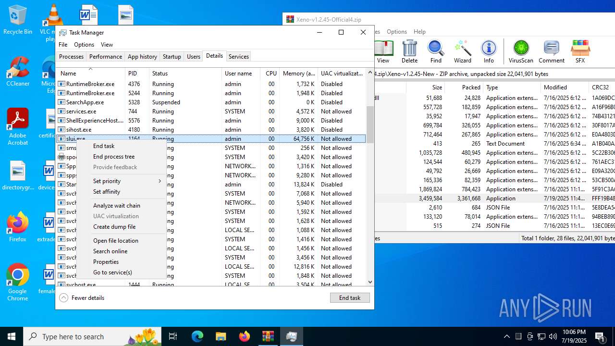
Task: Open the Adobe Acrobat desktop shortcut
Action: tap(18, 126)
